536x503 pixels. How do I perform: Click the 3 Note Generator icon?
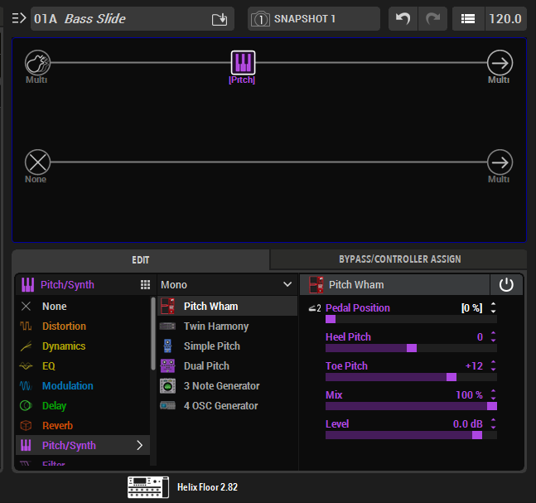pyautogui.click(x=168, y=386)
